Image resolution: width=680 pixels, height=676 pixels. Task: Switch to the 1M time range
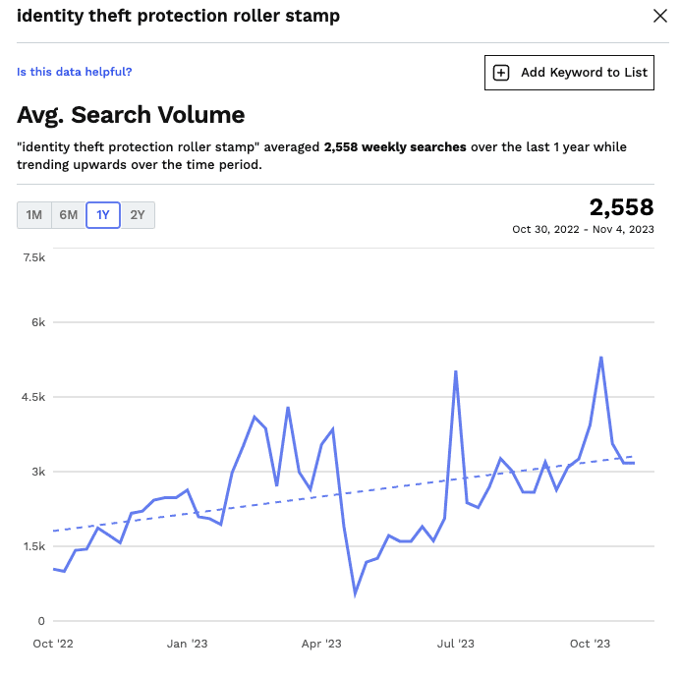[34, 215]
